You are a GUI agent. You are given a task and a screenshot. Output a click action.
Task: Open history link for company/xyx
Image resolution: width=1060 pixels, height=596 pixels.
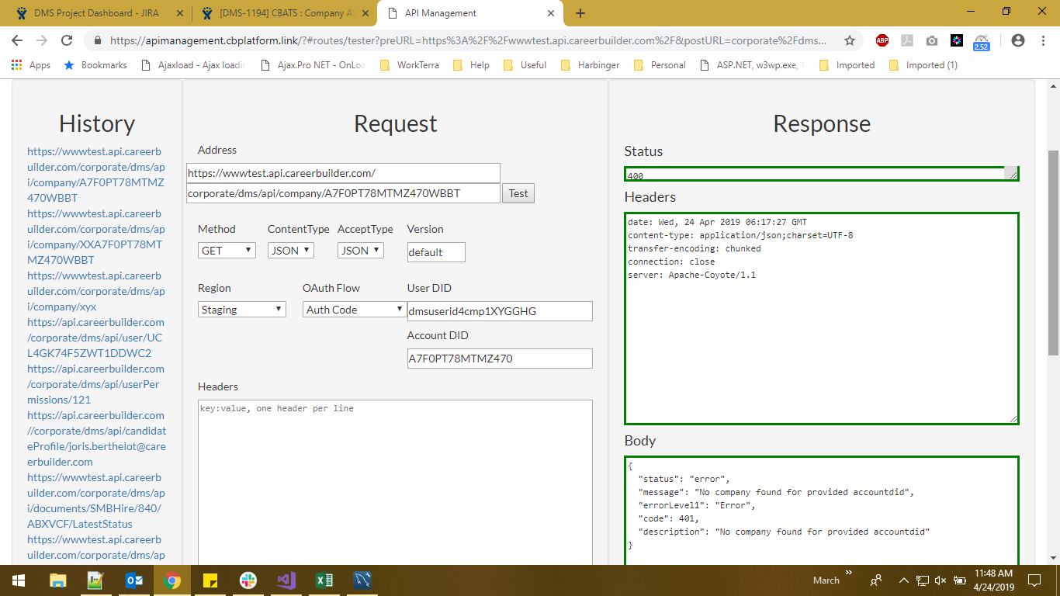[x=95, y=291]
